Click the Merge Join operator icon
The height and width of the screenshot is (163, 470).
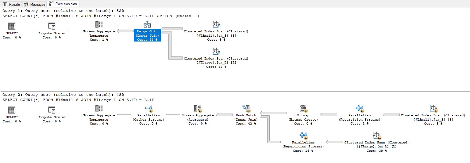coord(147,25)
